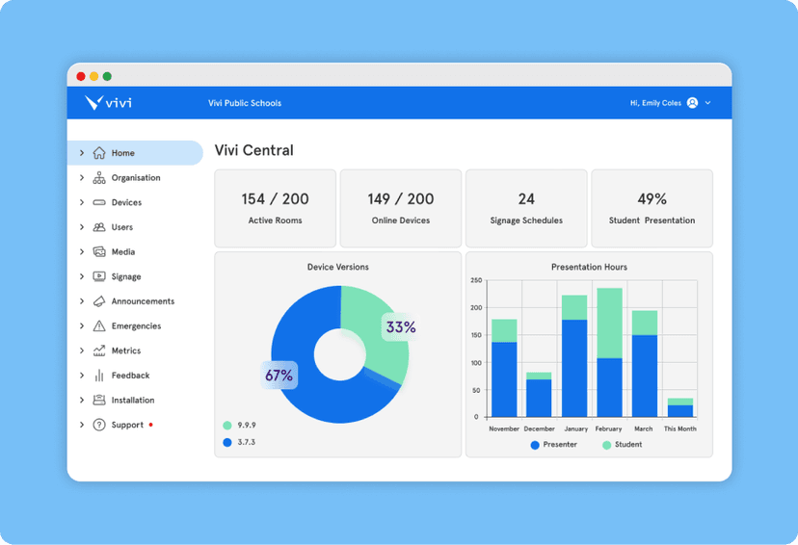Screen dimensions: 798x545
Task: Click the Vivi Public Schools link
Action: [245, 103]
